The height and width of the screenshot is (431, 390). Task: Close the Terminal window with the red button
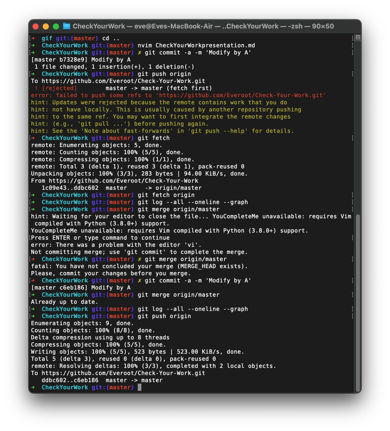(x=36, y=26)
